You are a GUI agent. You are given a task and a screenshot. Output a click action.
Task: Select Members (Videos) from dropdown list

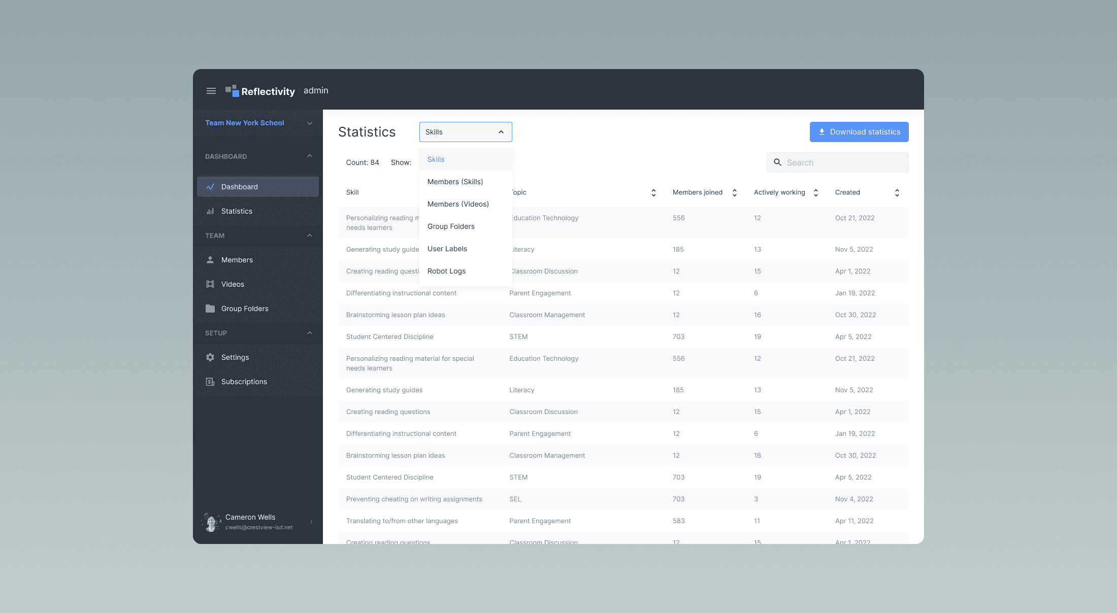click(458, 204)
